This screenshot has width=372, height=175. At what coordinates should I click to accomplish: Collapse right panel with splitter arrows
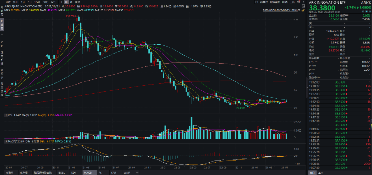click(x=306, y=87)
